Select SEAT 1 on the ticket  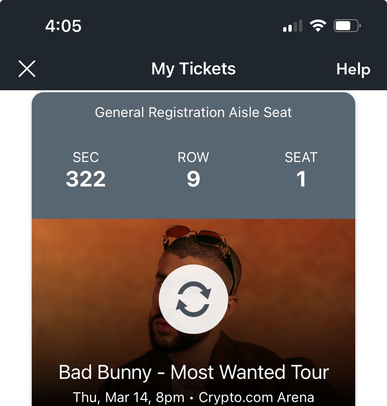point(301,179)
